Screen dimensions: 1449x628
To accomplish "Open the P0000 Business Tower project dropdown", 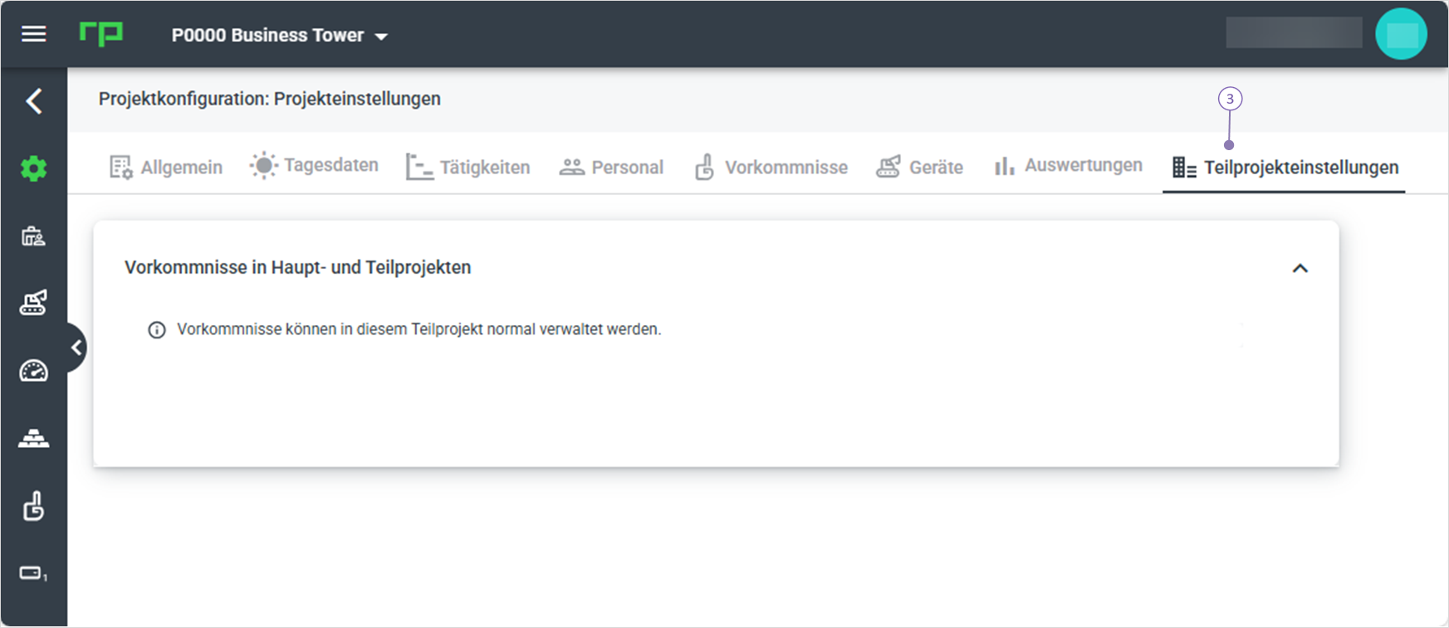I will (x=280, y=36).
